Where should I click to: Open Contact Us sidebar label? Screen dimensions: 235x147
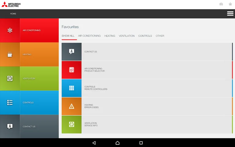(29, 126)
